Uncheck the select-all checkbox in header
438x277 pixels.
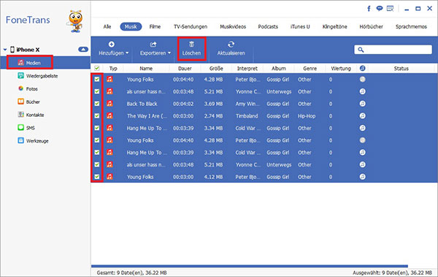97,68
